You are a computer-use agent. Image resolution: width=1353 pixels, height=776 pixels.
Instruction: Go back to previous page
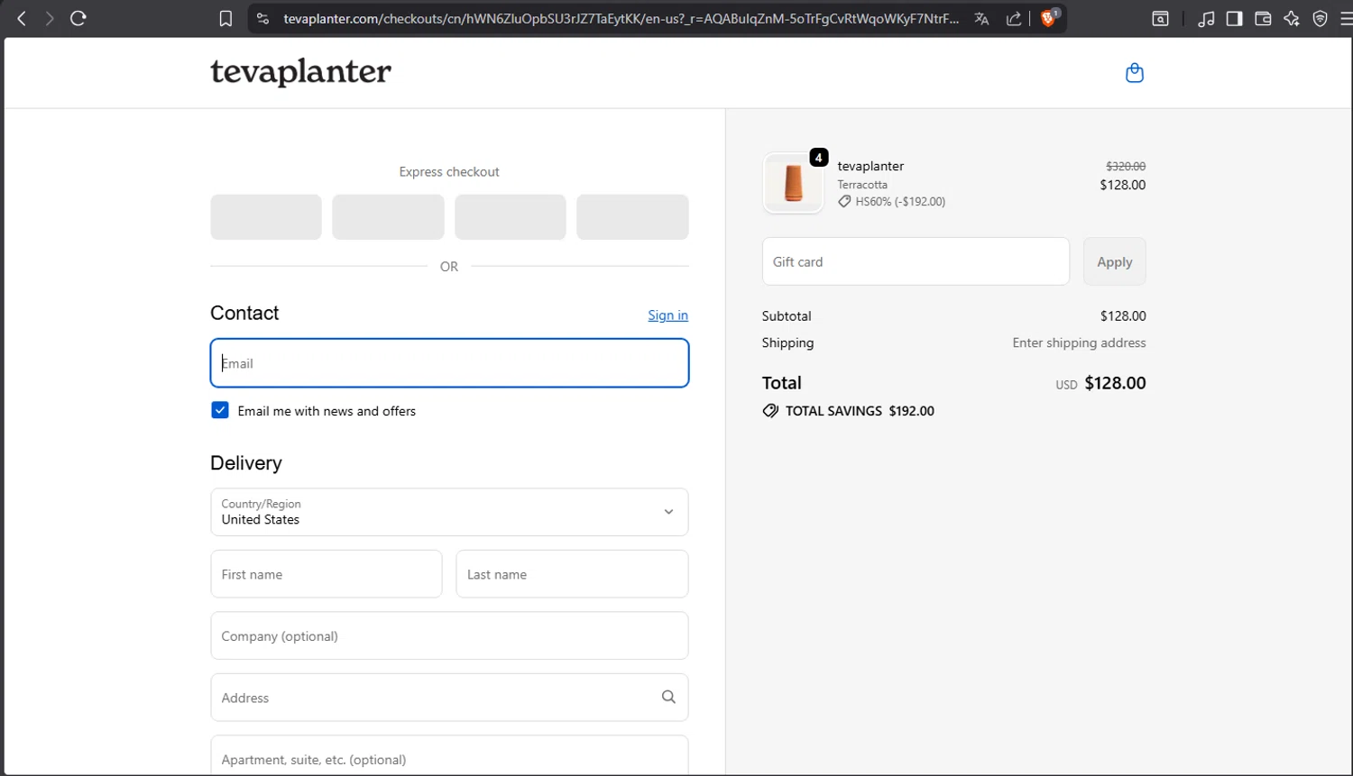pyautogui.click(x=22, y=18)
